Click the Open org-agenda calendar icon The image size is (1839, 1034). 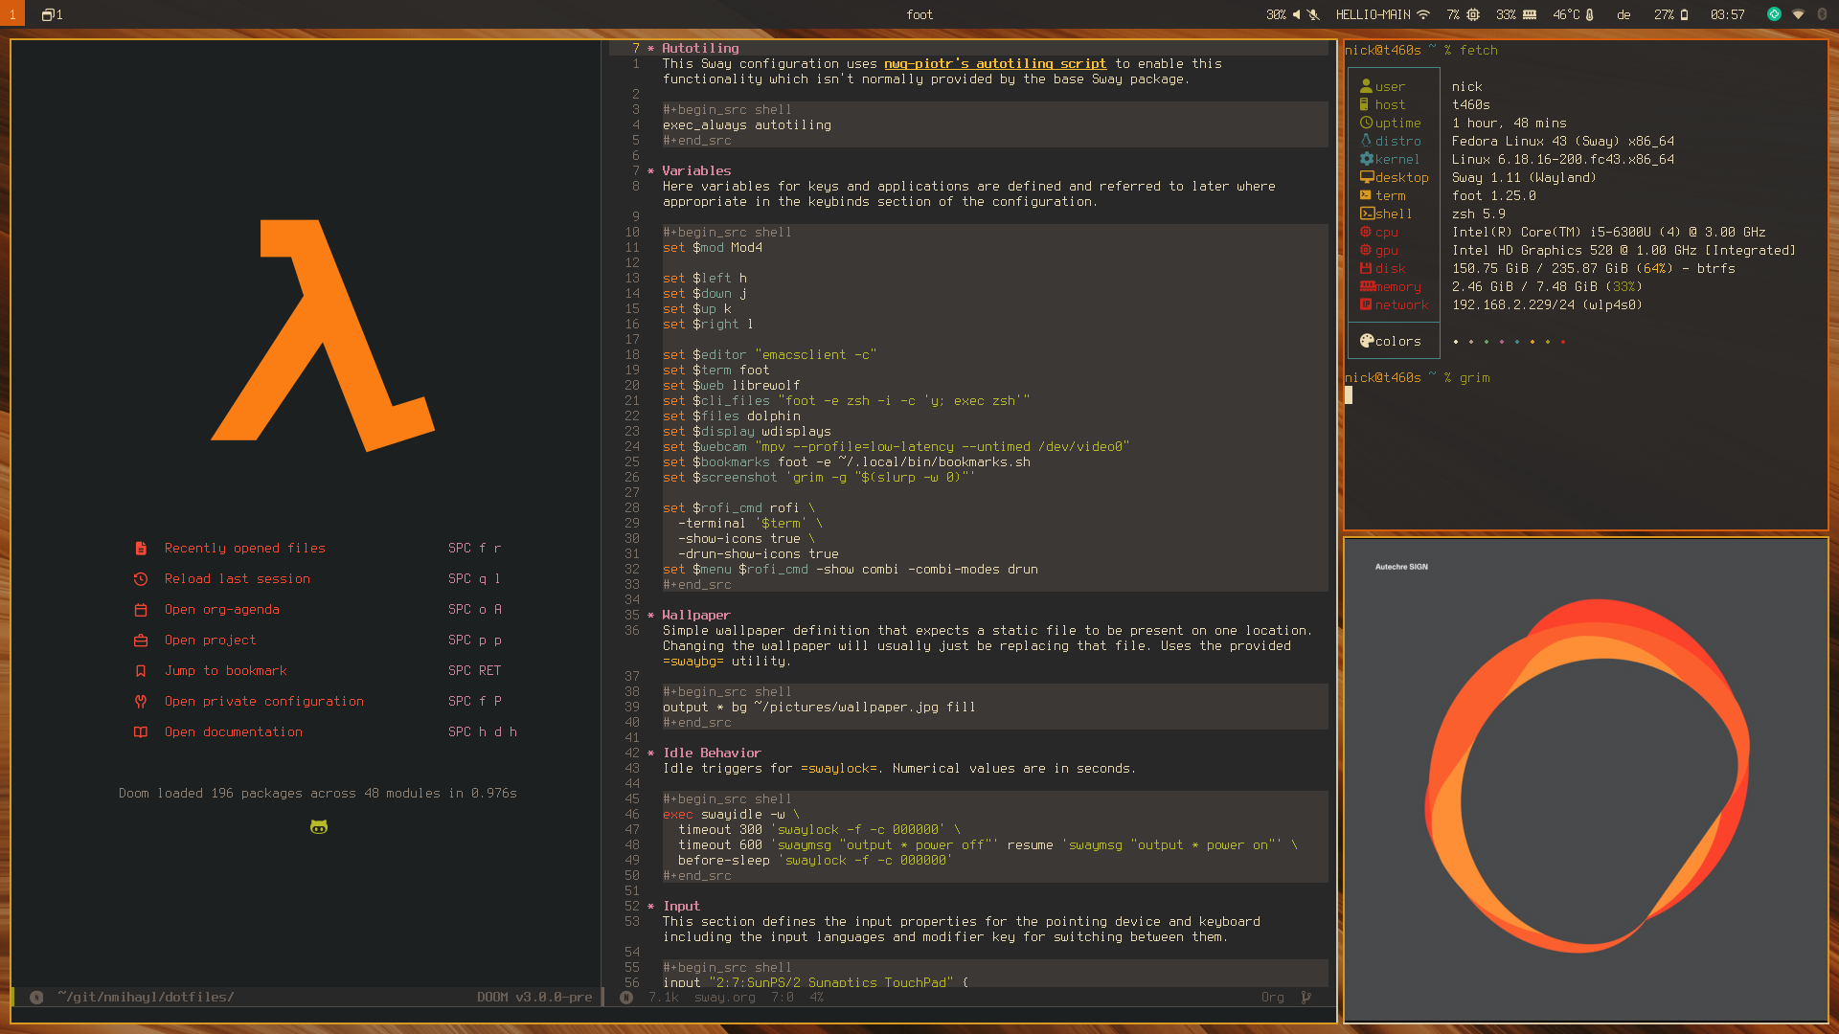141,609
